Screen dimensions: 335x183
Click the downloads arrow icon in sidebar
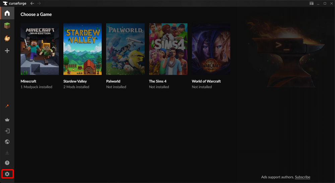7,152
